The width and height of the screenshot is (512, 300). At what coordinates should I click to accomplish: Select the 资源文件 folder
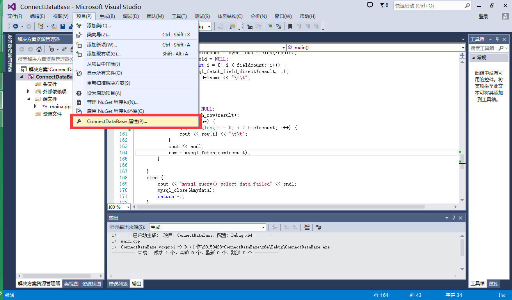point(52,114)
